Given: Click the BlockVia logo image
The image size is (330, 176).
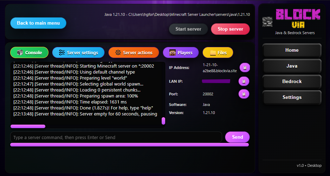Looking at the screenshot, I should tap(298, 18).
